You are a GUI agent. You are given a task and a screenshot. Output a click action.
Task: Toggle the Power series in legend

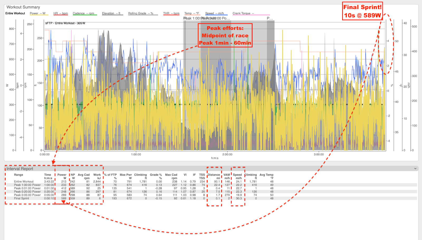37,13
